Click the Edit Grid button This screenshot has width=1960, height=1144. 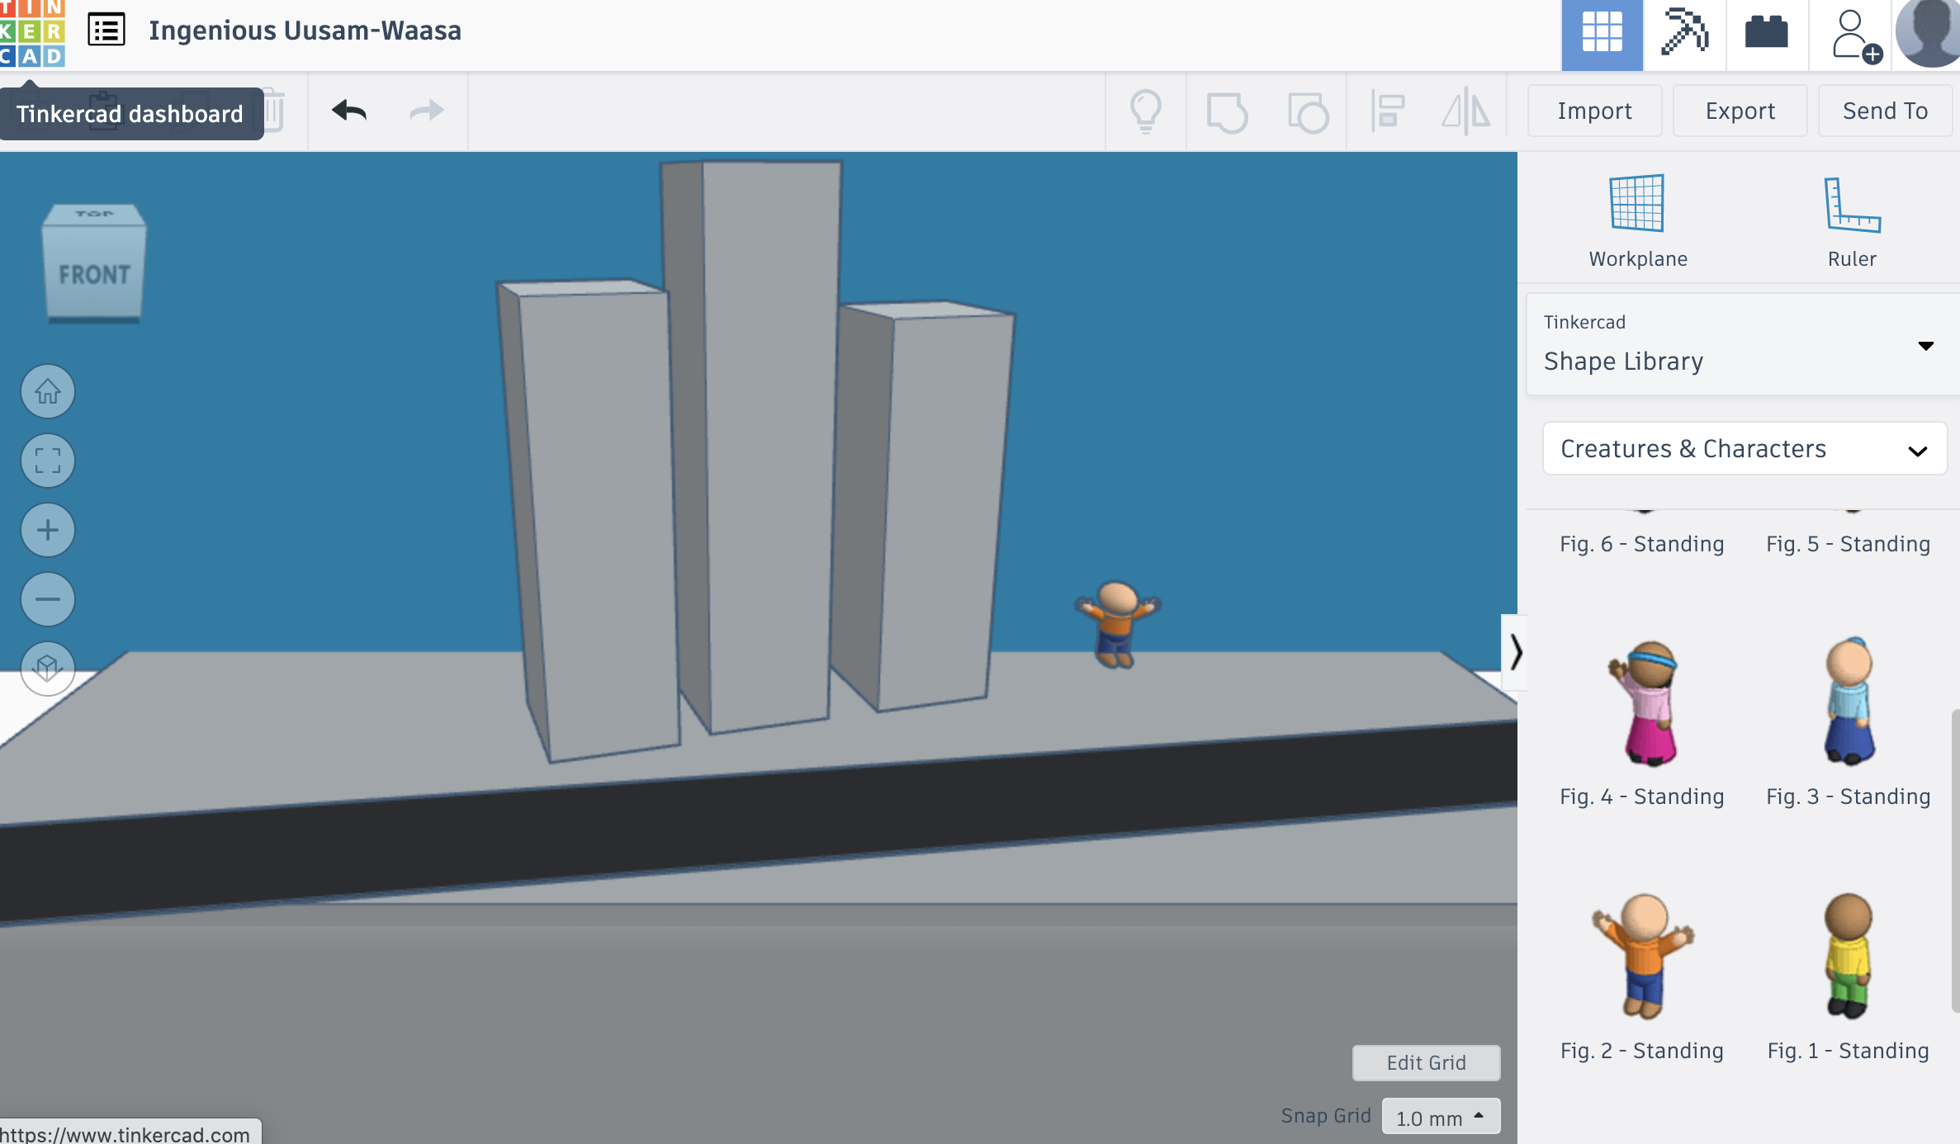point(1426,1062)
